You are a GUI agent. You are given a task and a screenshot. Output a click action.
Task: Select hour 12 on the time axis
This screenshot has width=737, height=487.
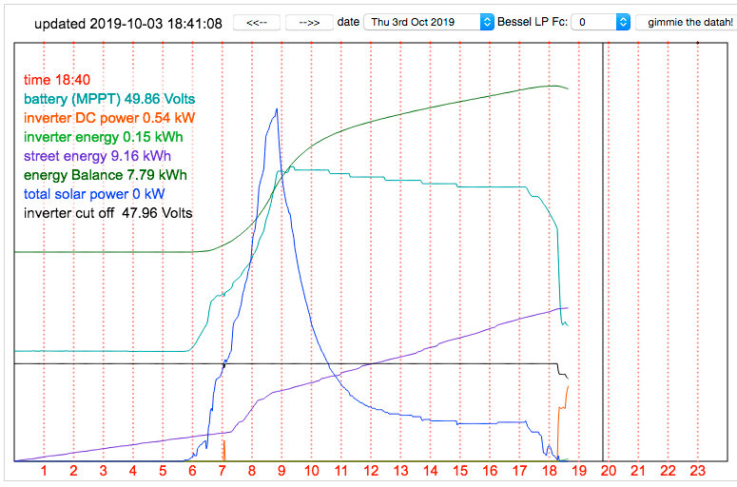[x=371, y=471]
